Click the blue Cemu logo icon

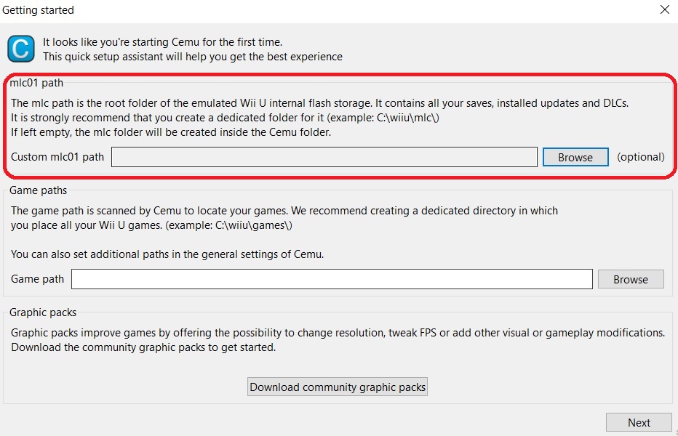click(21, 49)
